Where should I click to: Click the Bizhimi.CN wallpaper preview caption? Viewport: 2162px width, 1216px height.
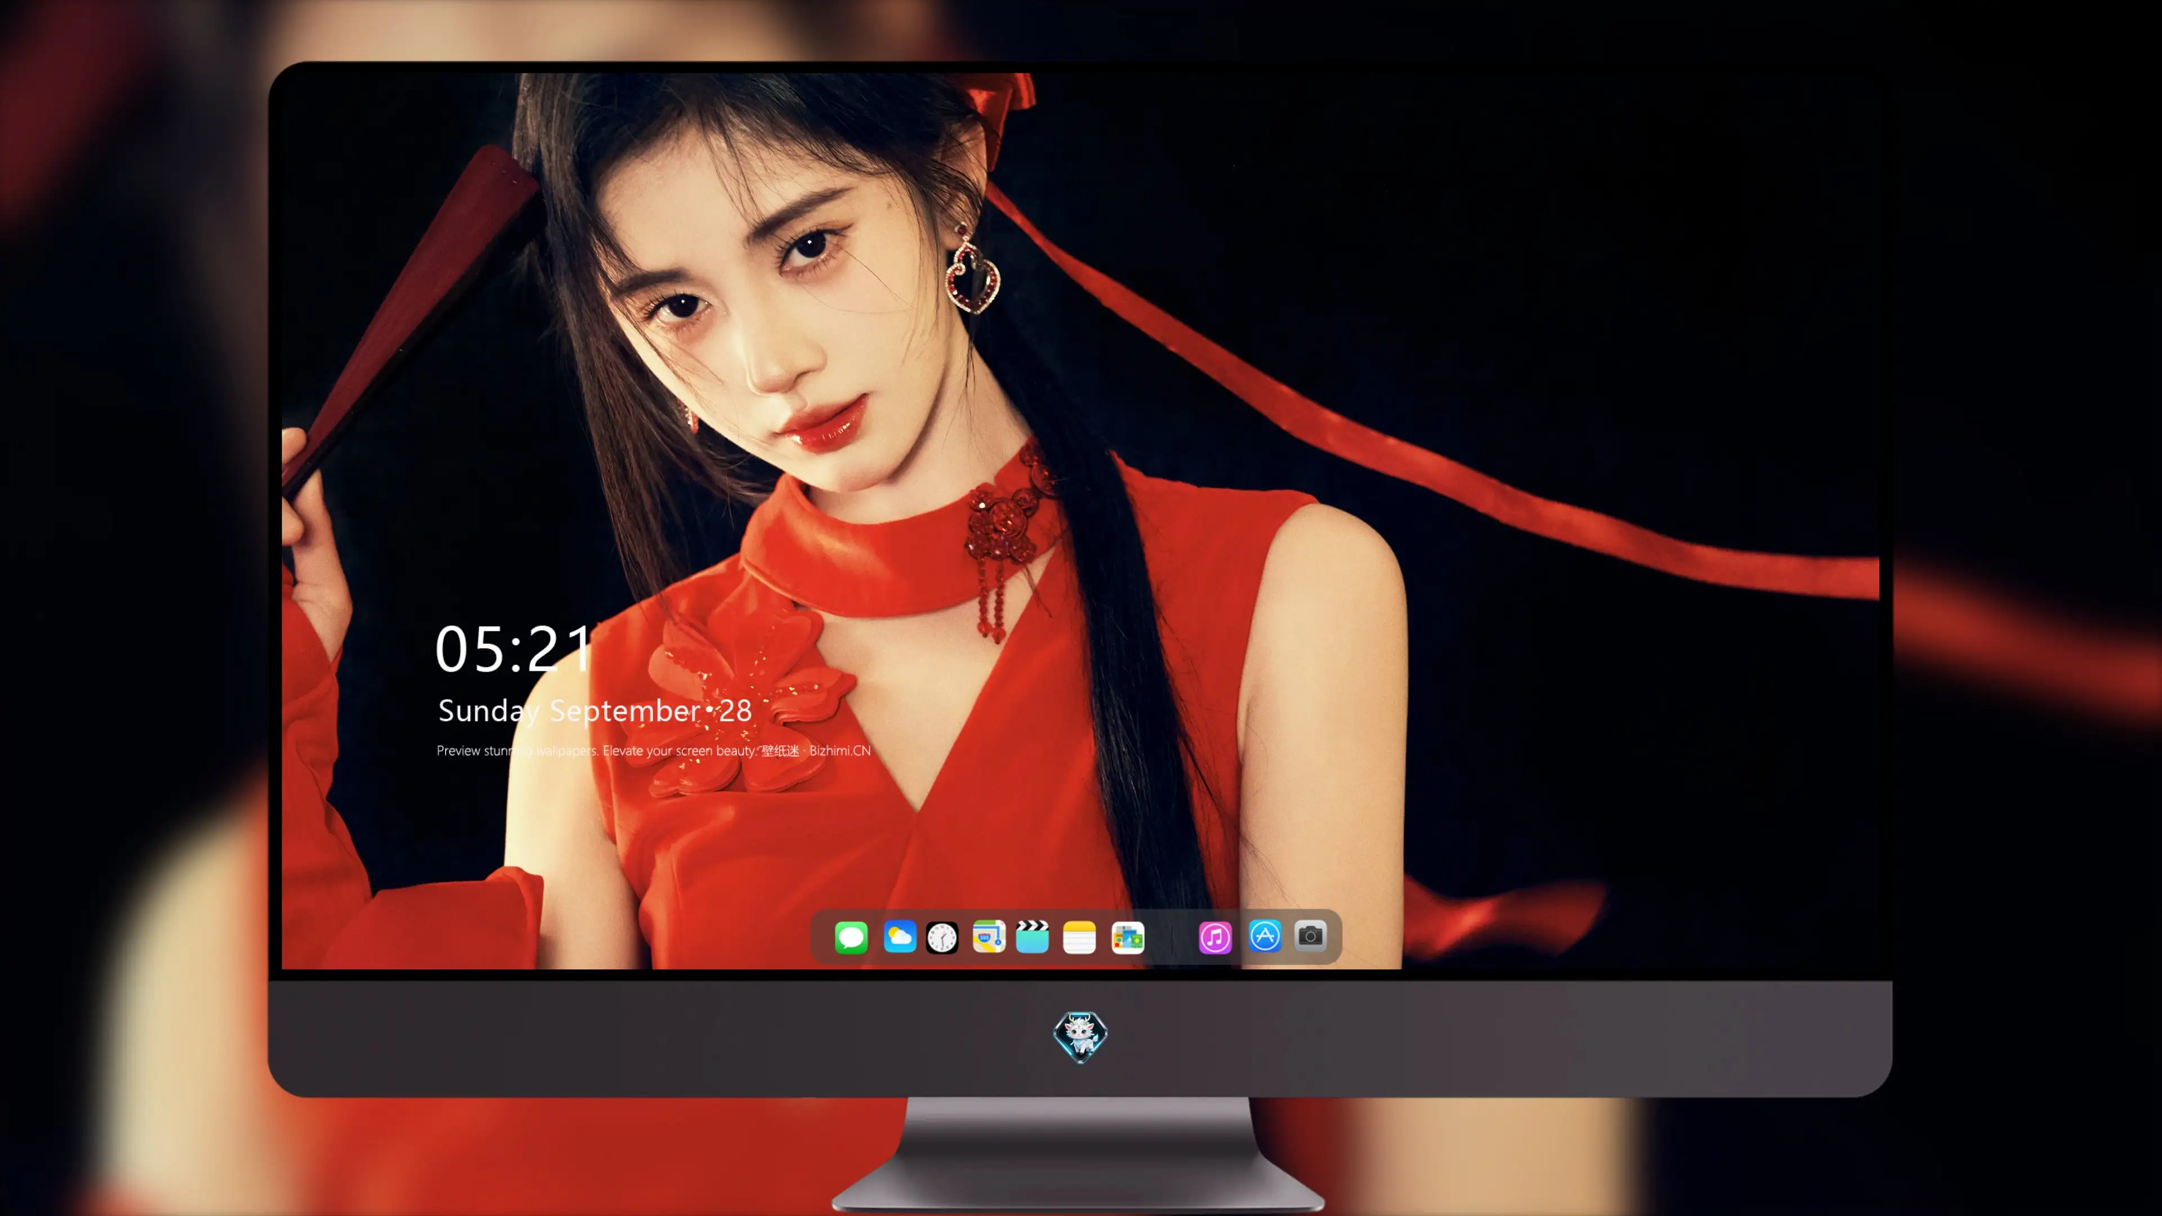coord(654,750)
